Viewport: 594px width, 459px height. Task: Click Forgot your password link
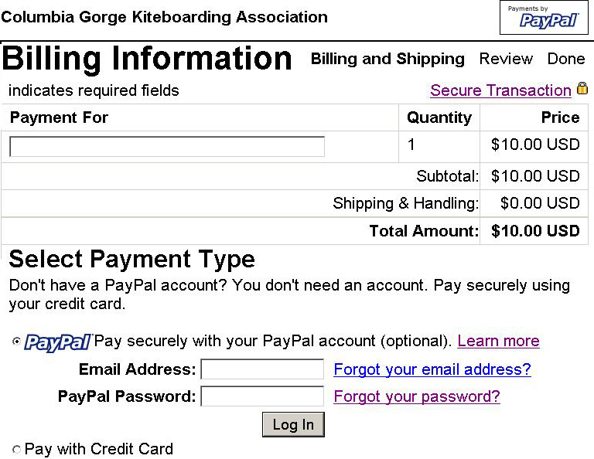pos(417,396)
